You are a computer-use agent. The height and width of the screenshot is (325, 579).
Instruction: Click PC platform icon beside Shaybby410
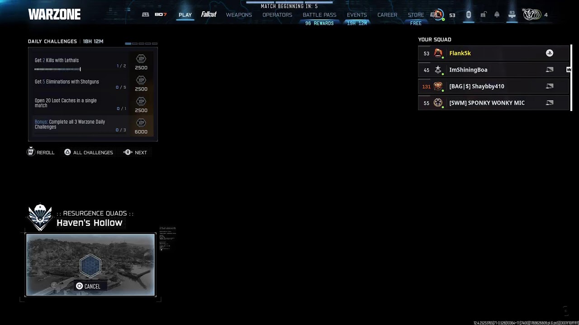(550, 86)
